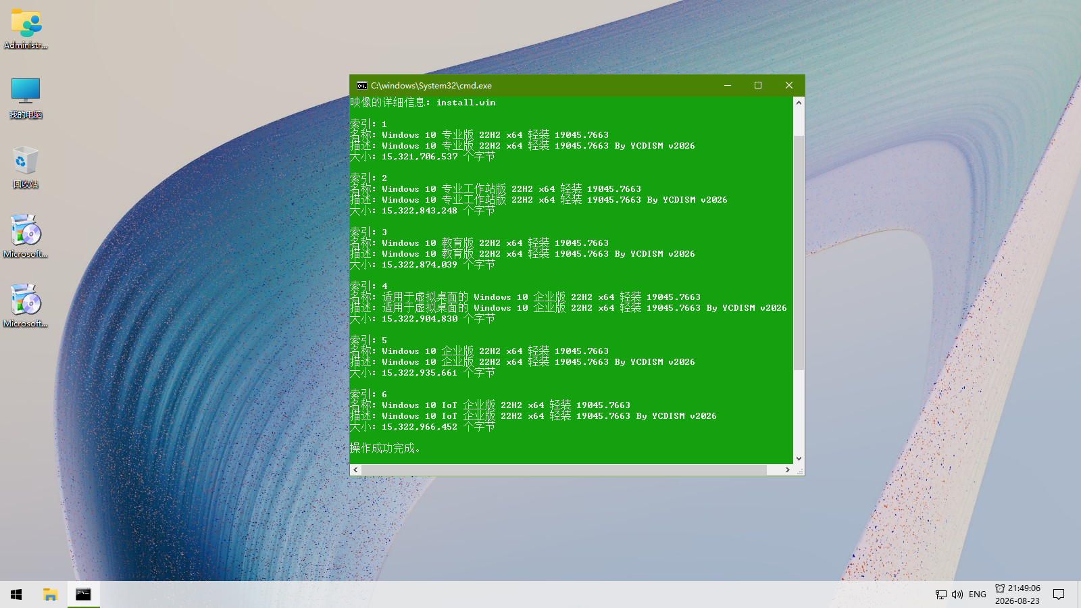
Task: Click the size line '15,321,706,537 个字节'
Action: 423,157
